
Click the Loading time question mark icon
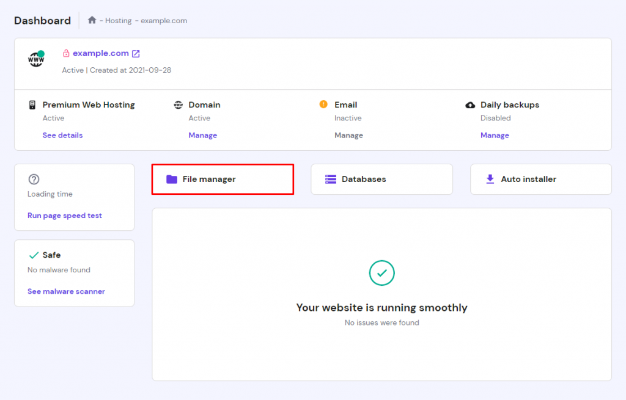coord(34,180)
